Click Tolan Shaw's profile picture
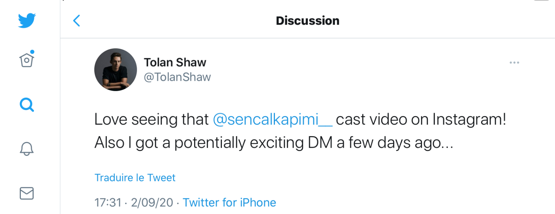The image size is (555, 214). point(116,70)
